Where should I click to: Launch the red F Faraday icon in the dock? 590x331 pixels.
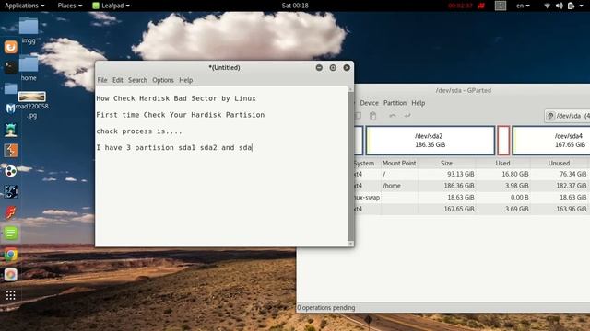10,212
